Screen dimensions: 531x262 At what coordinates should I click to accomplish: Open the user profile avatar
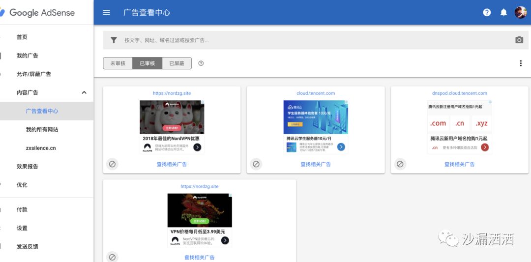[x=521, y=12]
